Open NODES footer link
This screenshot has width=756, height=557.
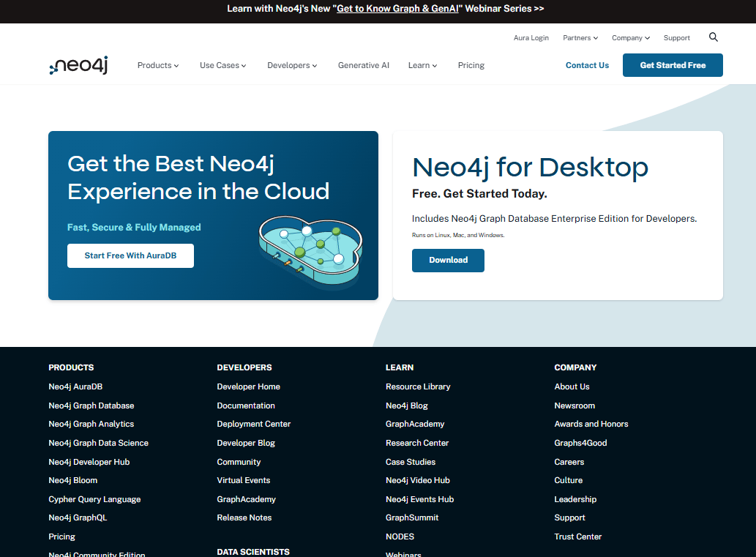click(400, 537)
